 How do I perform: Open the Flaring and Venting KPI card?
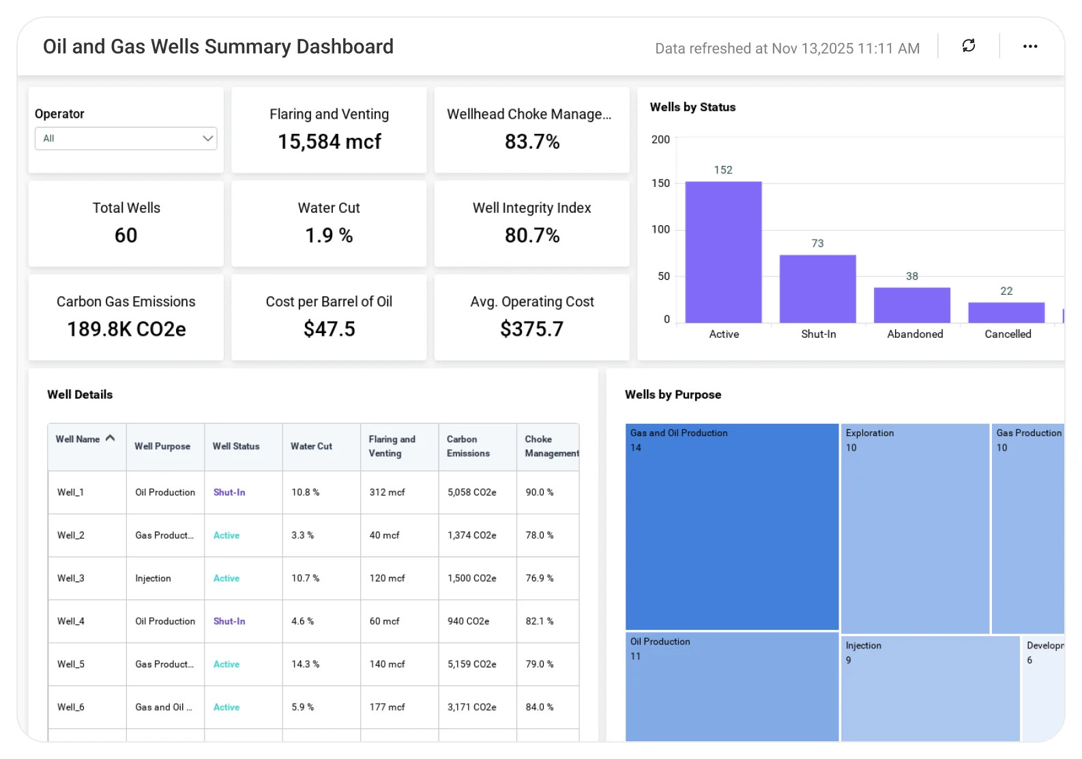329,130
